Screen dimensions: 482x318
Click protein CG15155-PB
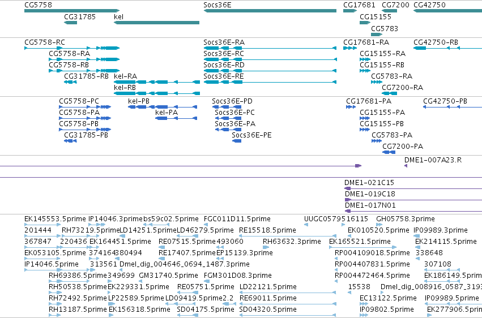(x=365, y=130)
